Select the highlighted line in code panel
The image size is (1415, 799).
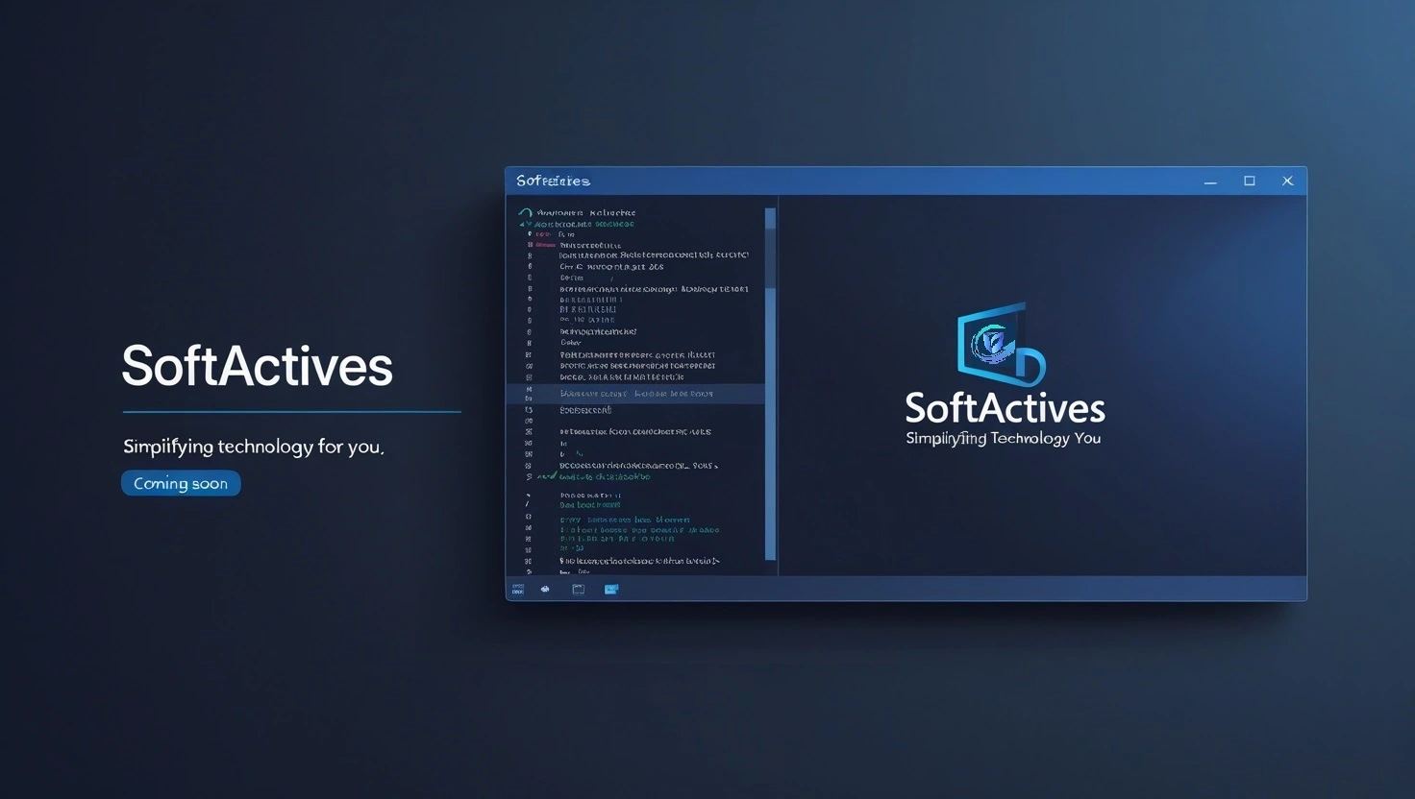tap(636, 394)
